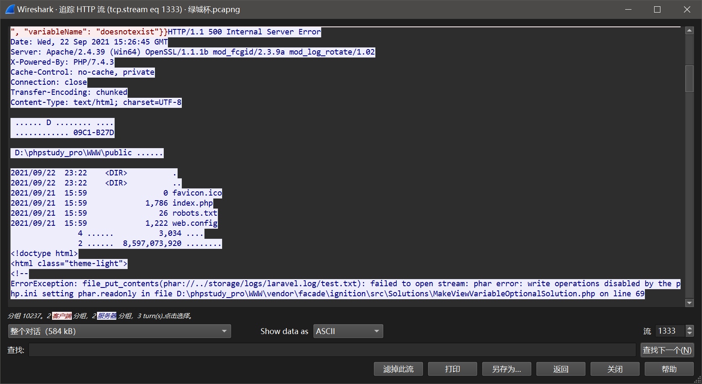Image resolution: width=702 pixels, height=384 pixels.
Task: Select the blue 服务器 server packets label
Action: (107, 316)
